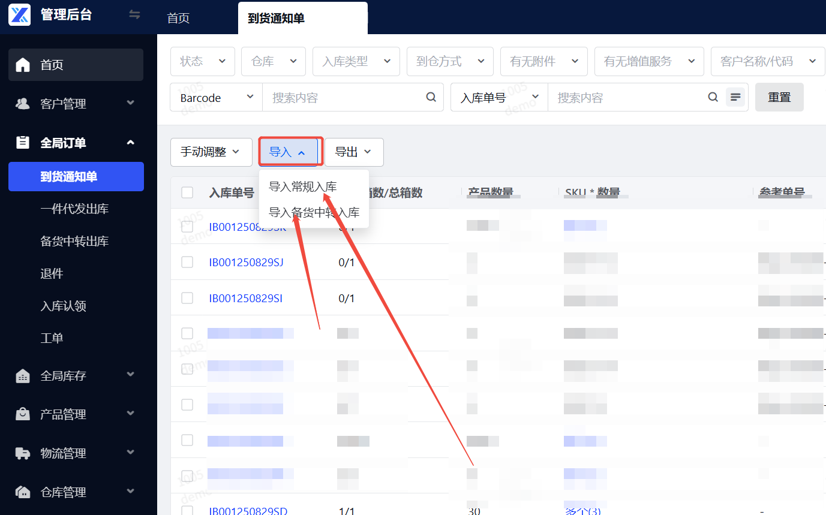826x515 pixels.
Task: Check the row IB001250829SJ checkbox
Action: pyautogui.click(x=187, y=262)
